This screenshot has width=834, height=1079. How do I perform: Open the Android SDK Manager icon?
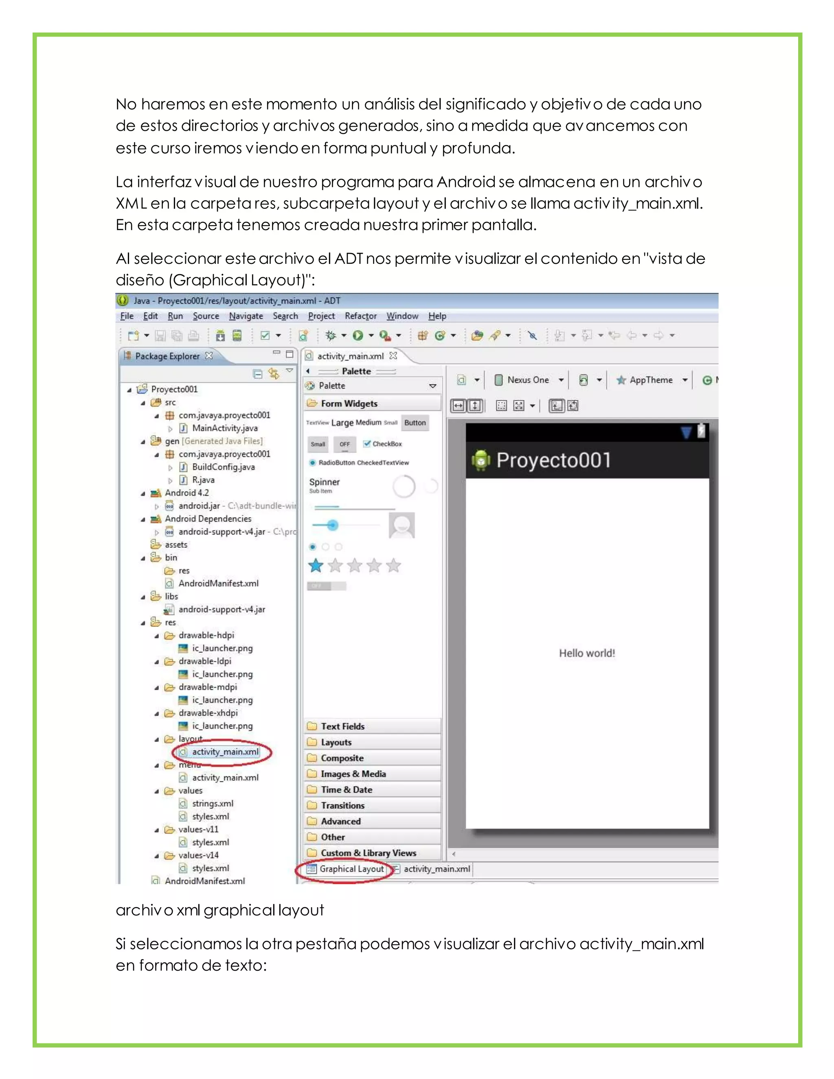[x=220, y=336]
